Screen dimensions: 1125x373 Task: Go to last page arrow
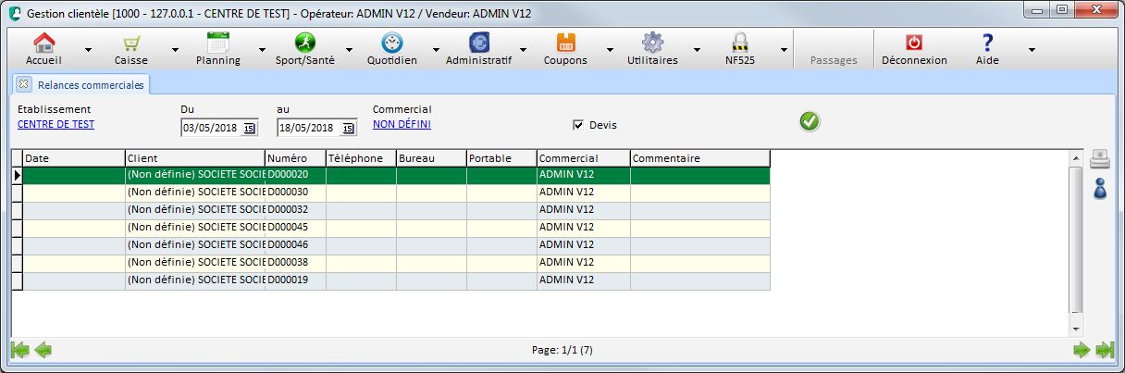click(1105, 350)
